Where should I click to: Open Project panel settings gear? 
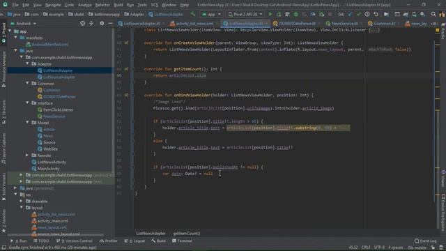[102, 23]
